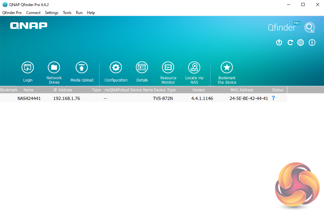Open the Settings menu

click(x=52, y=13)
